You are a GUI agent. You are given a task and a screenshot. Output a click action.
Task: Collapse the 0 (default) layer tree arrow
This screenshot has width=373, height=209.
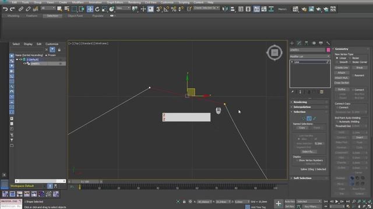click(17, 59)
